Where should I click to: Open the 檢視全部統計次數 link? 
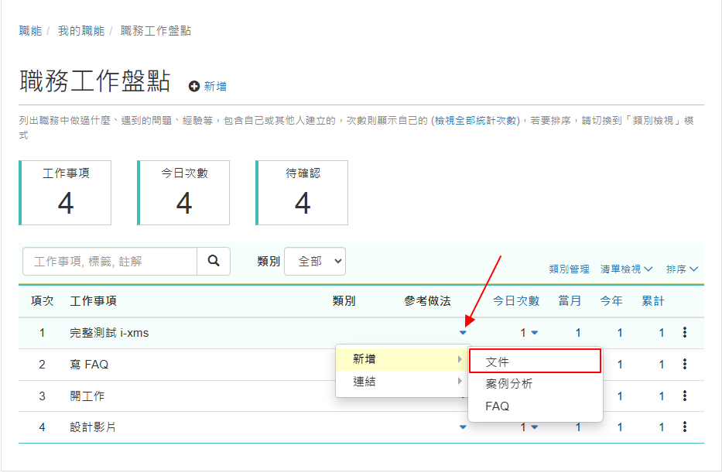click(x=475, y=121)
